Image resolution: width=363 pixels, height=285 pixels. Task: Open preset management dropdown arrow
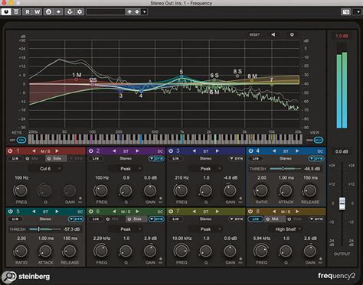[145, 11]
